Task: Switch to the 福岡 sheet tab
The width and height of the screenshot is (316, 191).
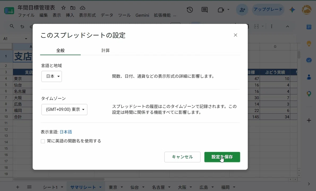Action: (x=225, y=187)
